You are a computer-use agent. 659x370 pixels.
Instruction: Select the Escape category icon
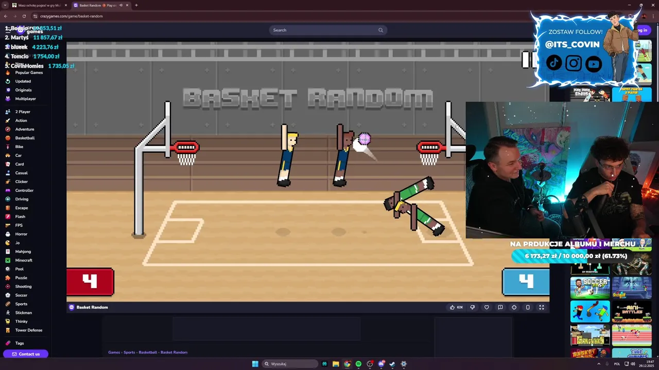[x=8, y=208]
